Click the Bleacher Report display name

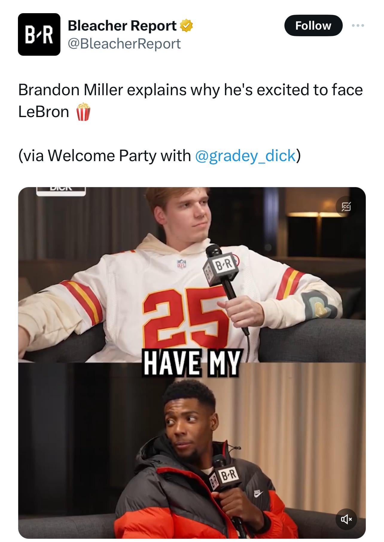[122, 26]
